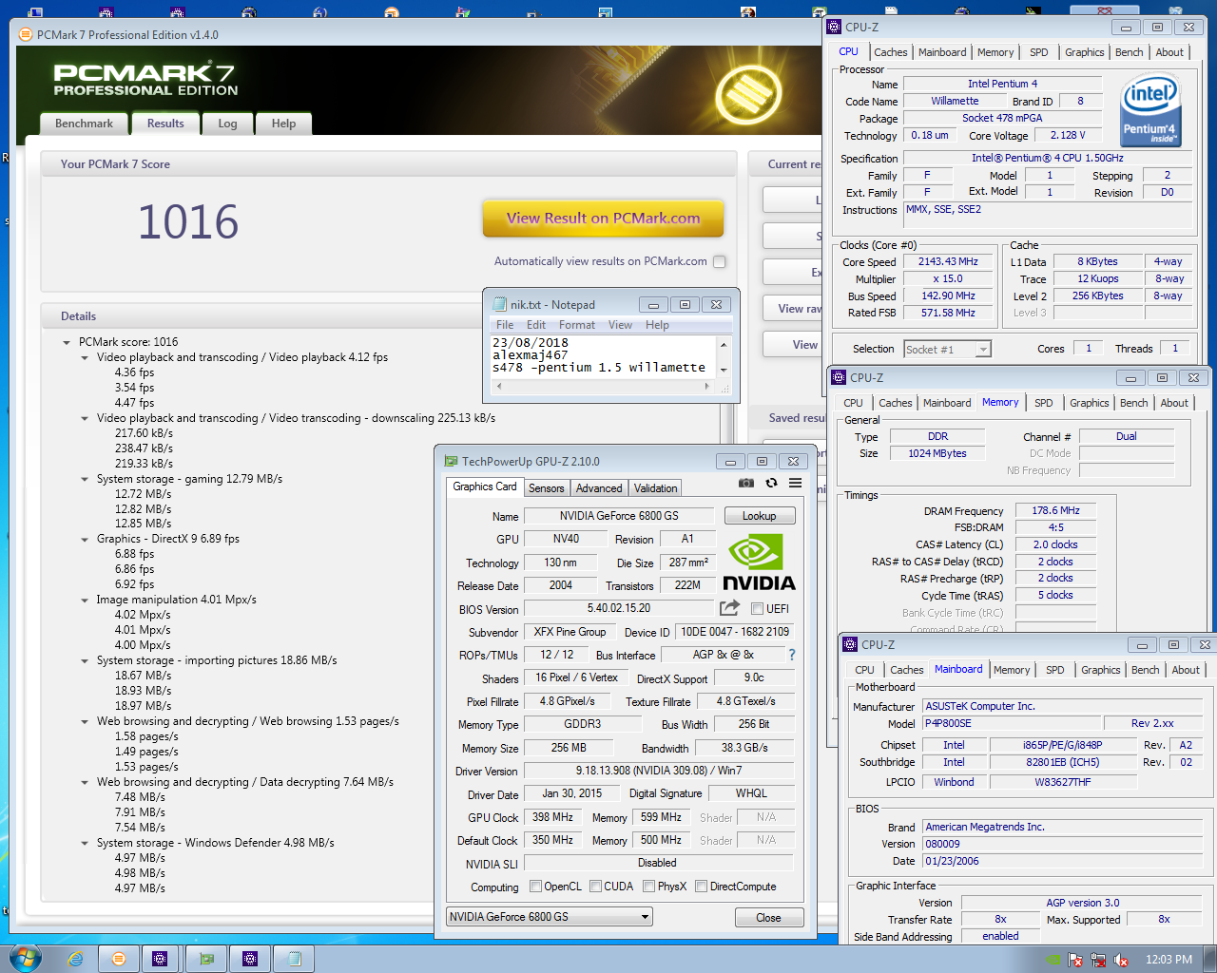Click the GPU-Z screenshot camera icon

click(746, 483)
